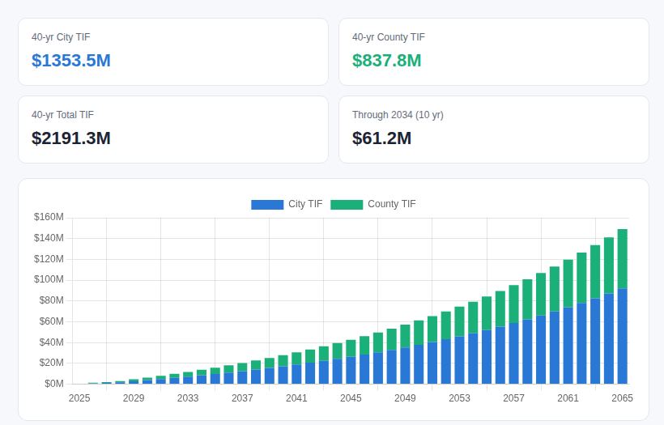Click the 2045 x-axis label
664x425 pixels.
point(351,398)
